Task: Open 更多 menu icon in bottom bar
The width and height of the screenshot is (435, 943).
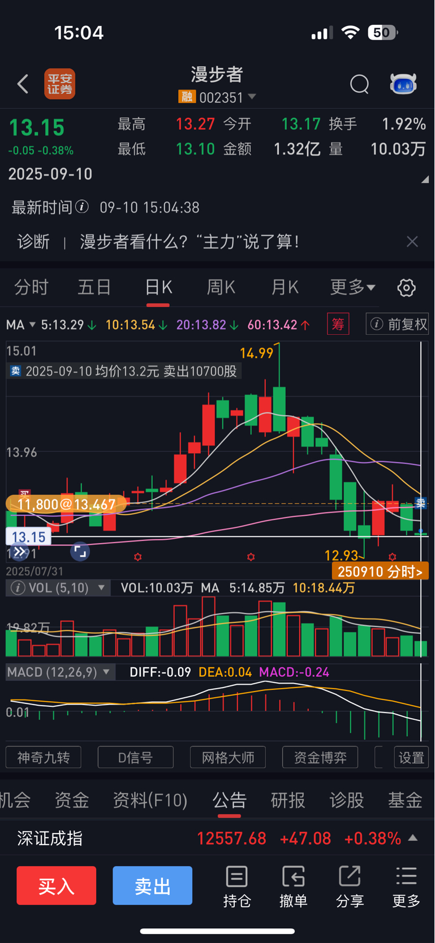Action: 406,887
